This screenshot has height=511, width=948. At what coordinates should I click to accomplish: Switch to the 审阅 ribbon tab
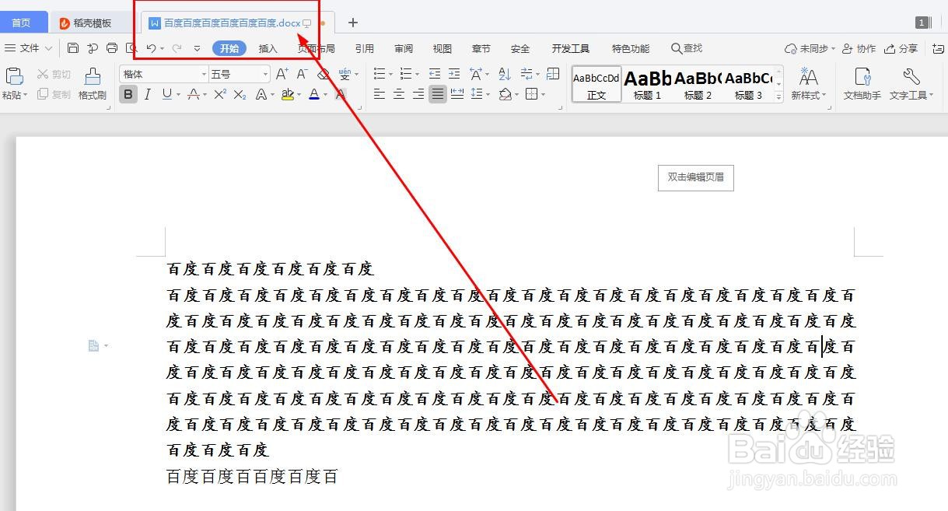404,48
